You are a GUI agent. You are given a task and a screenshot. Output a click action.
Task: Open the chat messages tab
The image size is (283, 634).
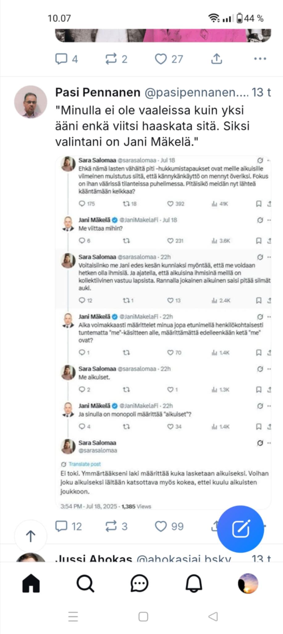pyautogui.click(x=139, y=583)
